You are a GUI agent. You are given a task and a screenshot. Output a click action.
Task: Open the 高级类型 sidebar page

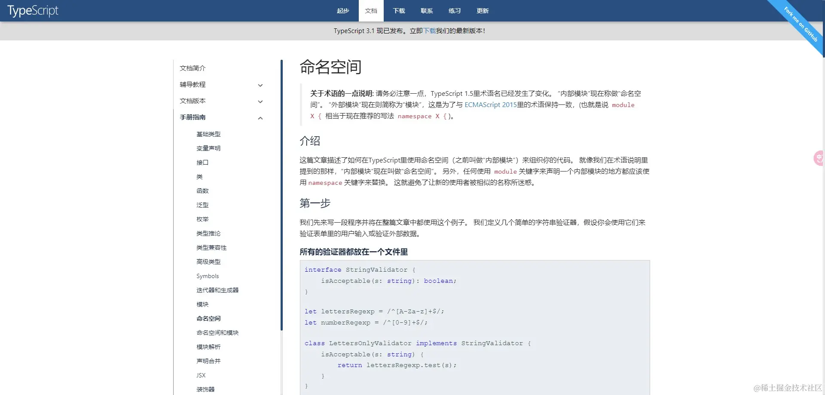[208, 262]
